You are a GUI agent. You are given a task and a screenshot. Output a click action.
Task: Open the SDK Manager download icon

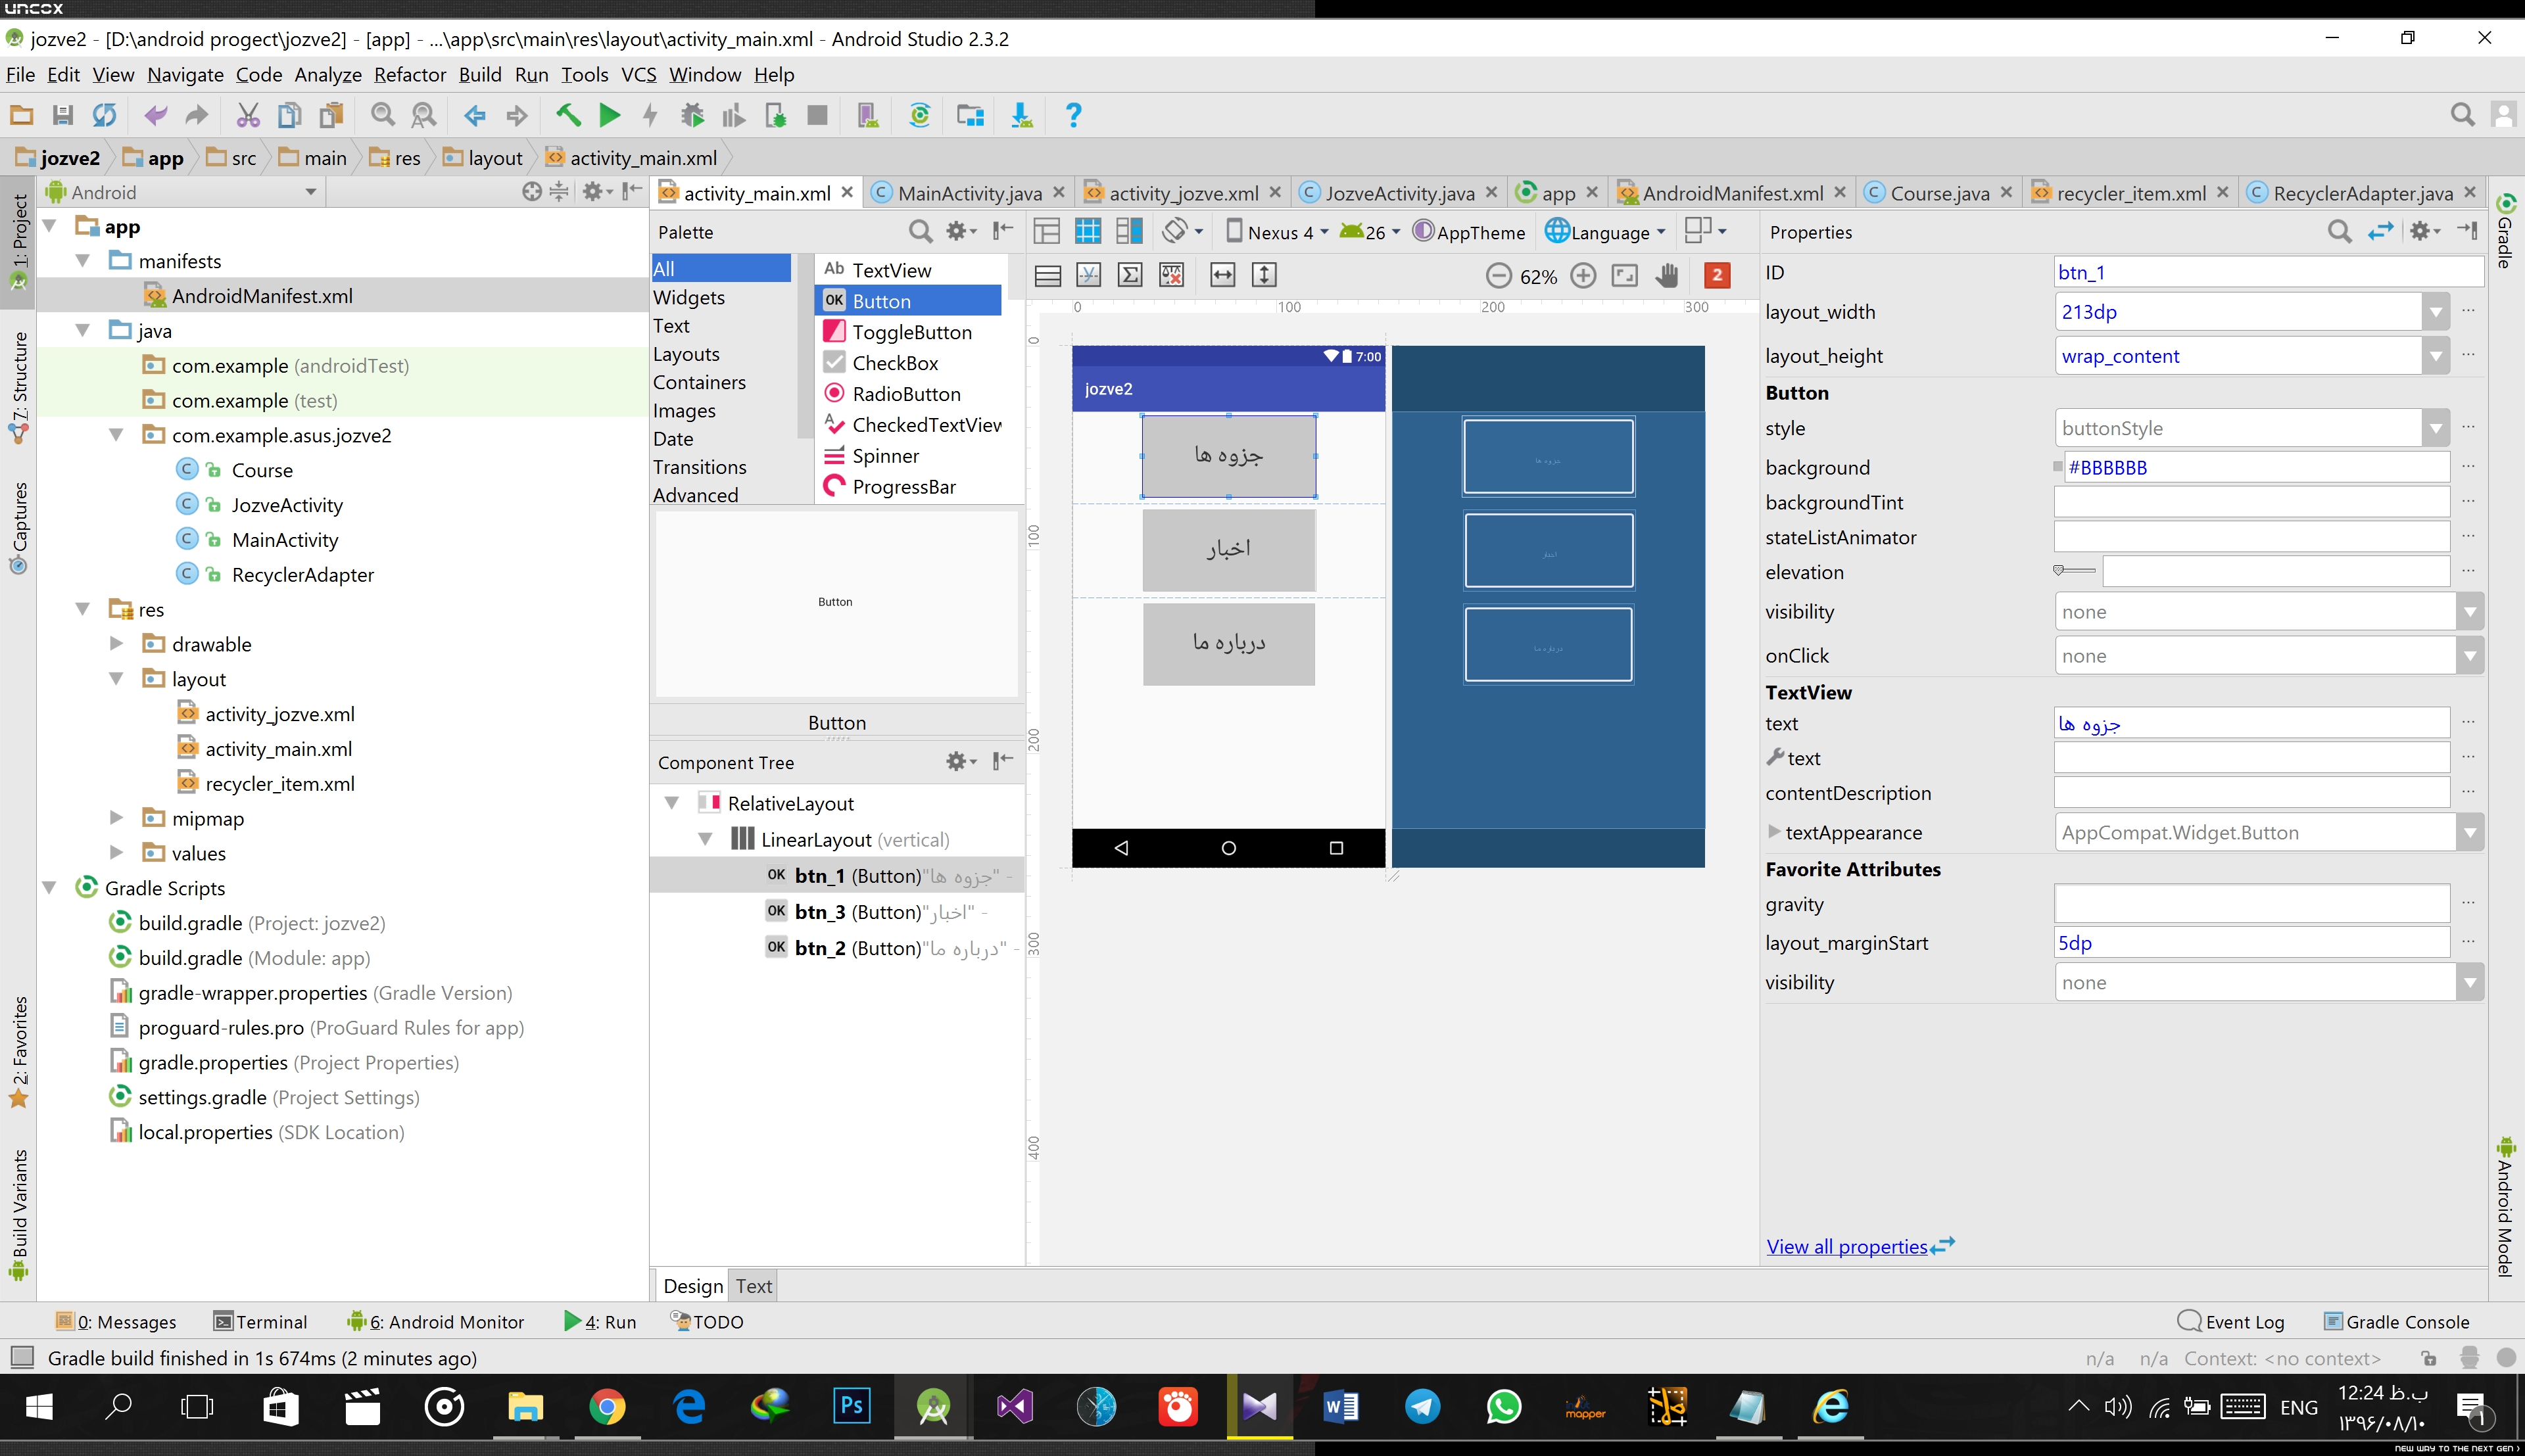1021,116
